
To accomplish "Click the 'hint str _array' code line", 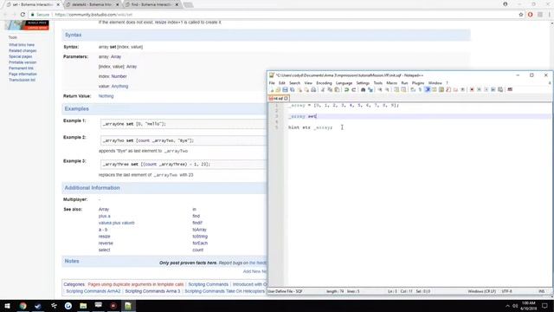I will [310, 127].
